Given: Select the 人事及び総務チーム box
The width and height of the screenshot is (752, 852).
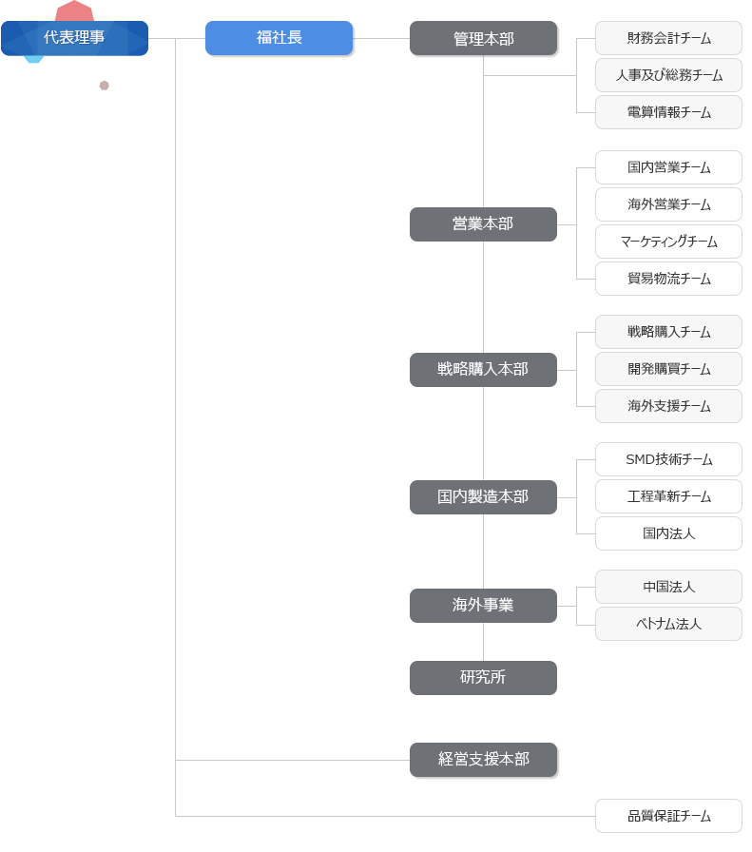Looking at the screenshot, I should [668, 75].
